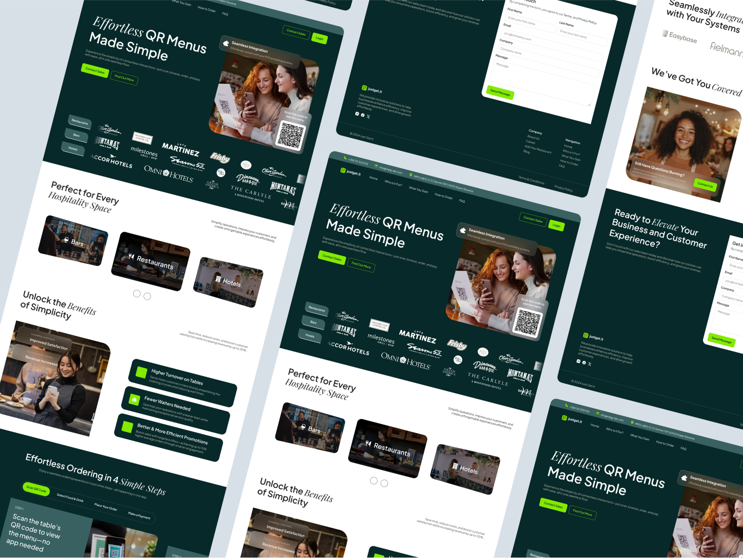Click the Instagram icon in the top contact-form mockup footer

(357, 113)
